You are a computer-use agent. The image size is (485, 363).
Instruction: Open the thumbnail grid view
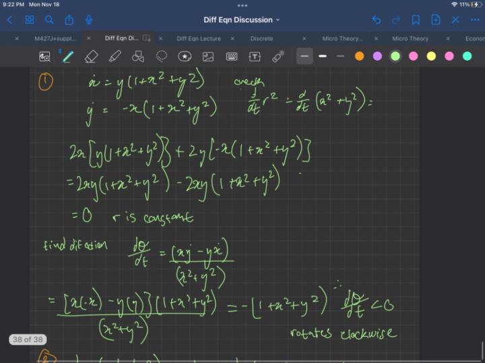coord(30,20)
